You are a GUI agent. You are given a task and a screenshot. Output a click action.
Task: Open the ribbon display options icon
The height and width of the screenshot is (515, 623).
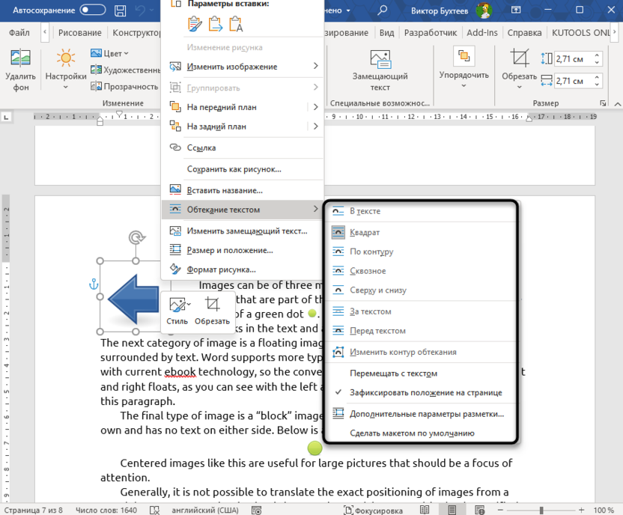(516, 10)
